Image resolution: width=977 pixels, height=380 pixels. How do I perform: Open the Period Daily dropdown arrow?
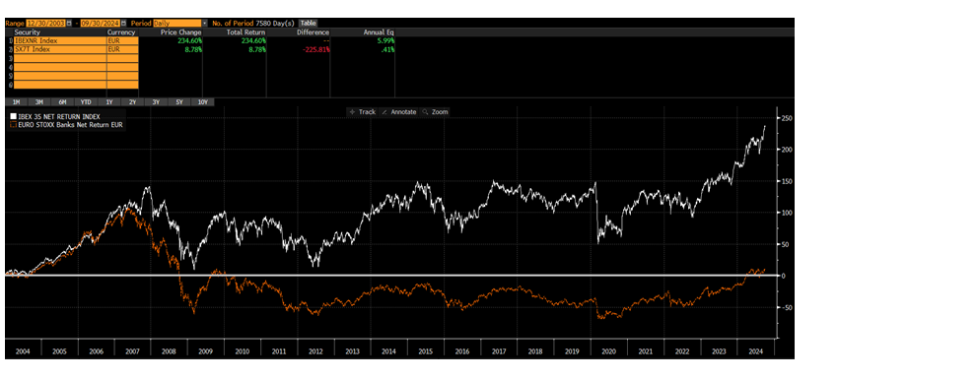(x=204, y=23)
